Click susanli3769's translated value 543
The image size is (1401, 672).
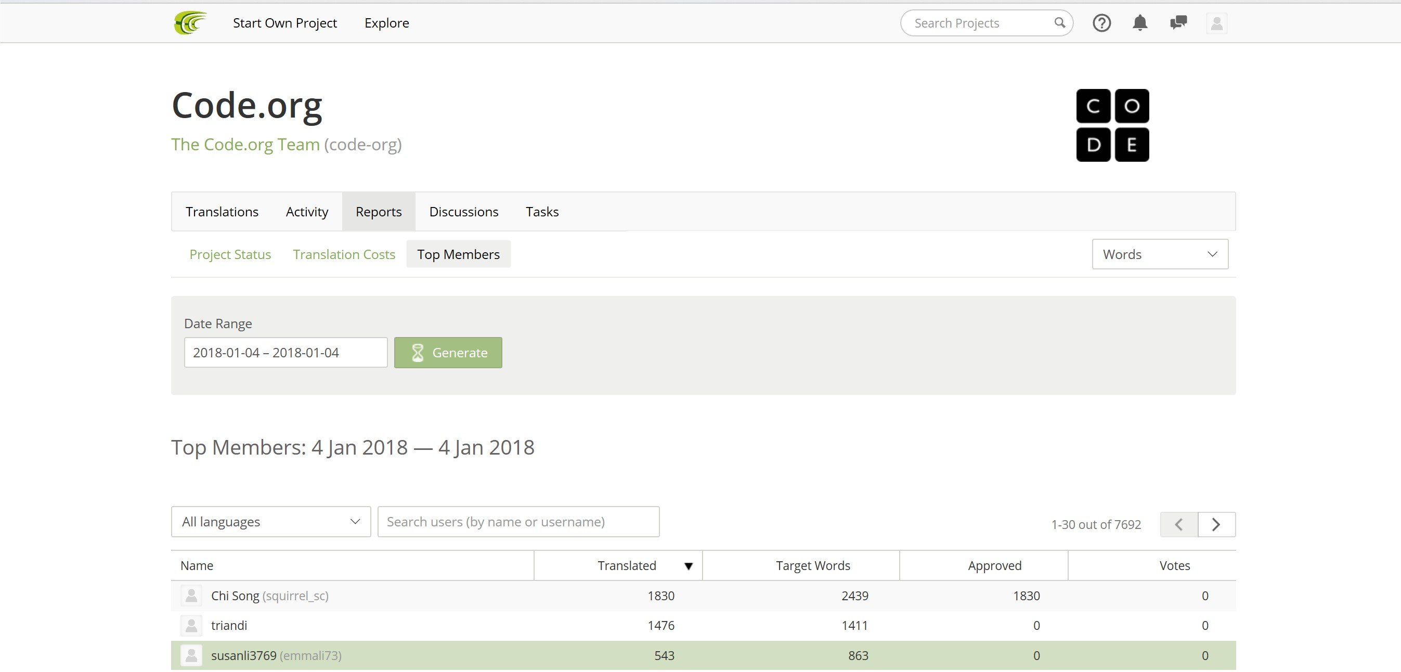coord(664,655)
